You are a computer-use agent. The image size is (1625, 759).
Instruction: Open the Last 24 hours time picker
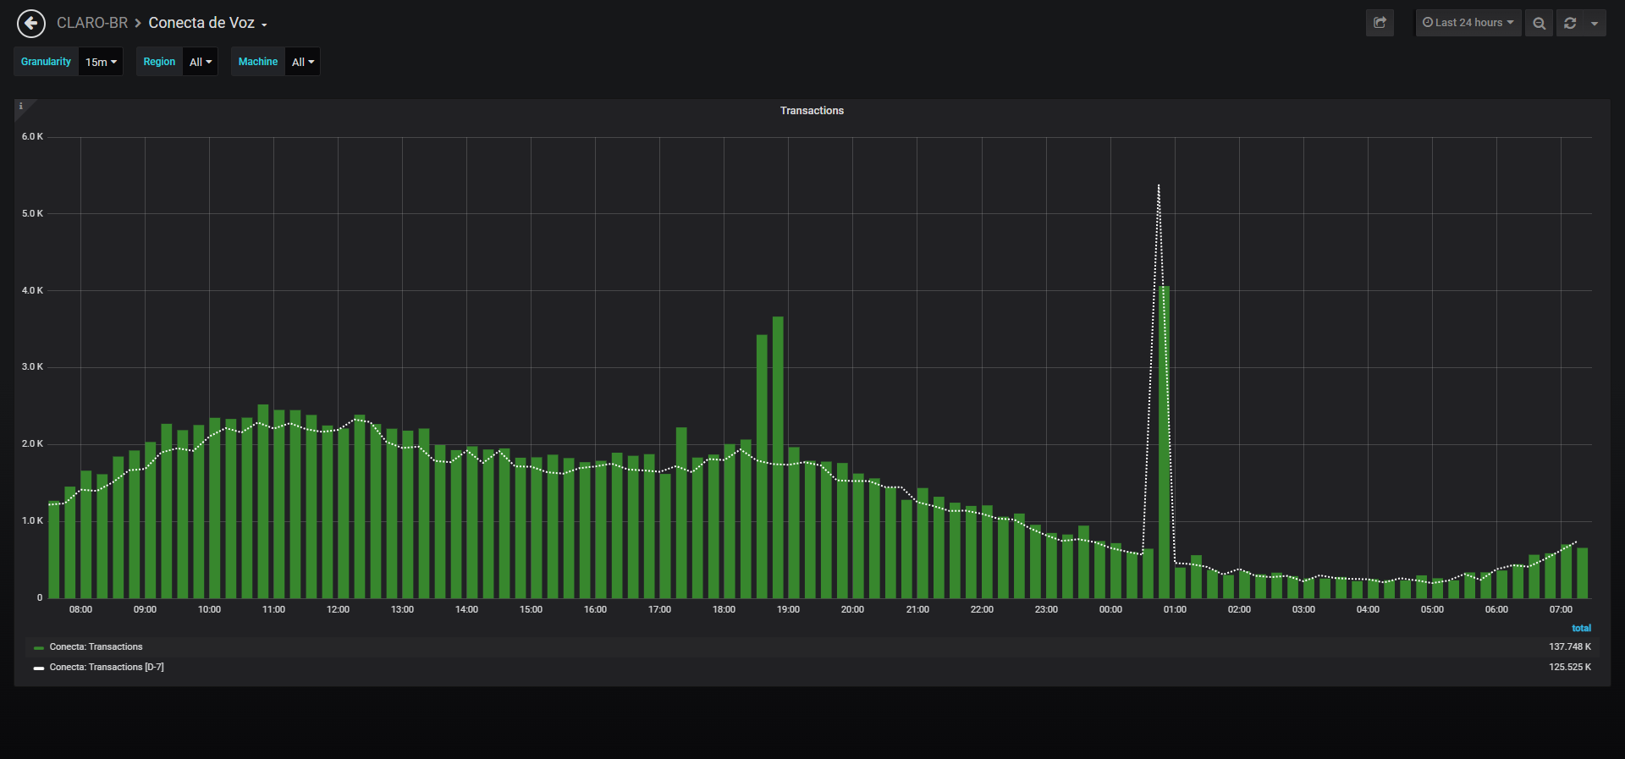(1468, 23)
